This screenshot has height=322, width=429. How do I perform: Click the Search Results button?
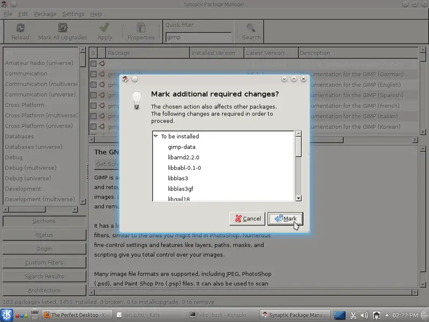pos(45,276)
